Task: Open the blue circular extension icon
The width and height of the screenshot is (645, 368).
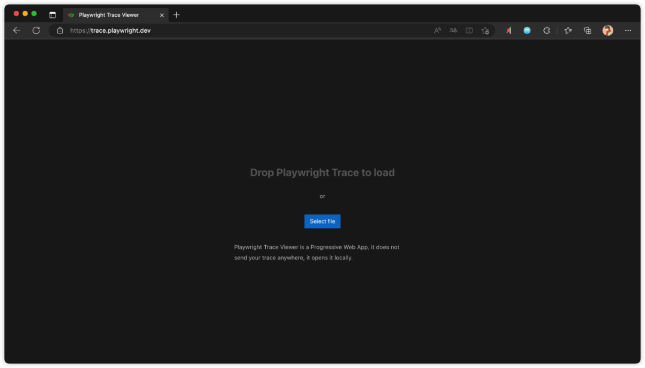Action: click(x=527, y=30)
